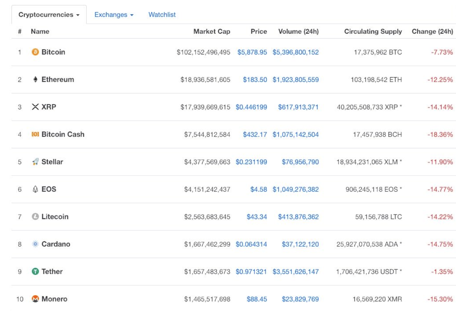The width and height of the screenshot is (456, 311).
Task: Click Bitcoin Cash volume $1,075,142,504
Action: 296,134
